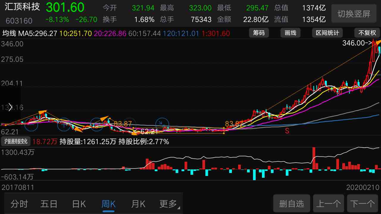
Task: Click the current price 301.60
Action: tap(65, 7)
